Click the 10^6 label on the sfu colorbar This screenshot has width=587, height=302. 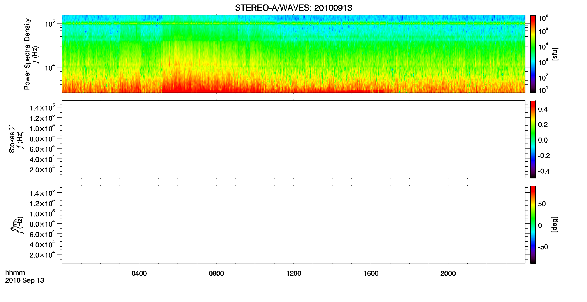[543, 18]
